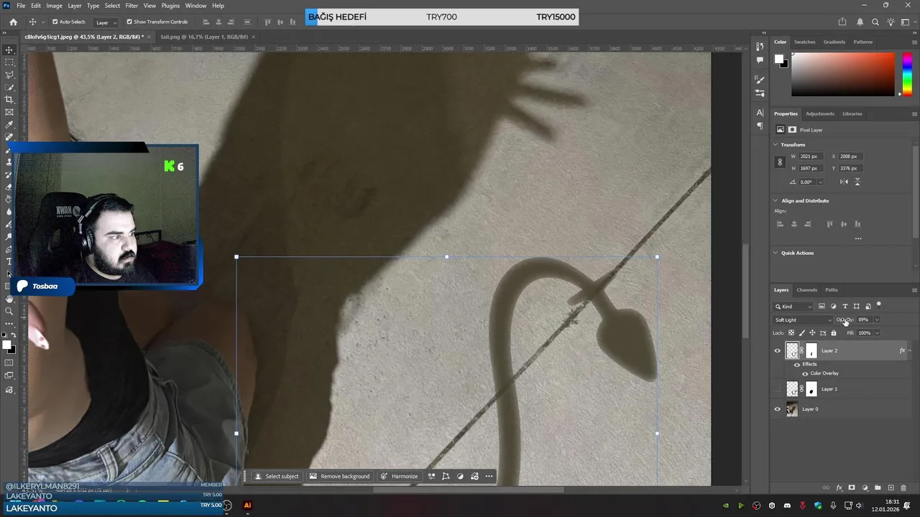920x517 pixels.
Task: Open the Comments panel icon
Action: click(760, 60)
